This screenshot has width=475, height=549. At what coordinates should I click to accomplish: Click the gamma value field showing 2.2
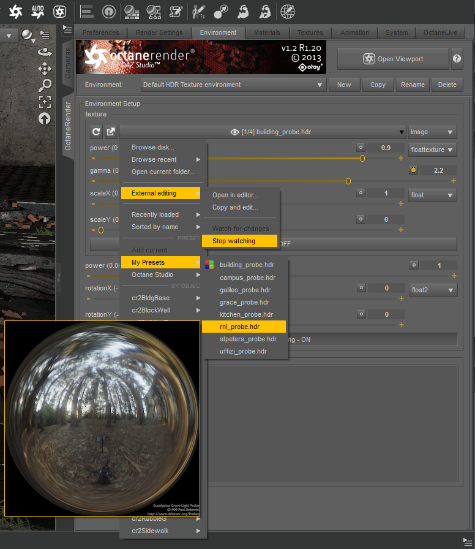click(x=438, y=170)
